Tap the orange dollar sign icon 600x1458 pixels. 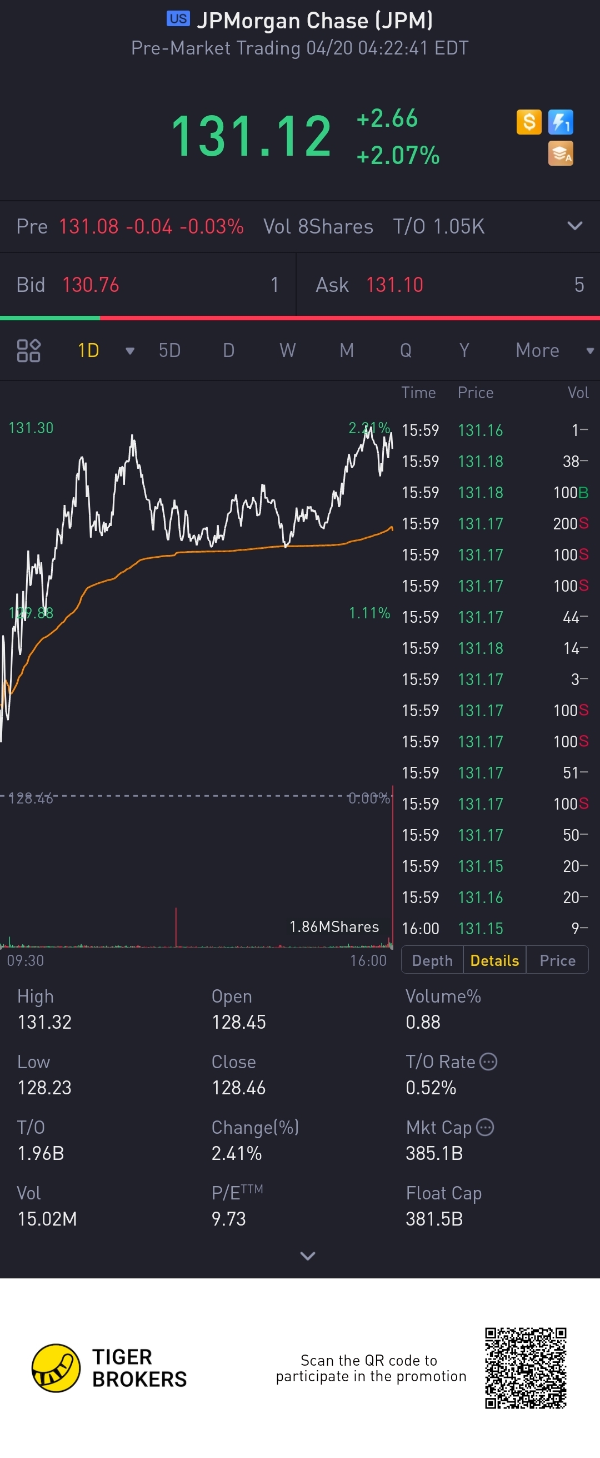pyautogui.click(x=529, y=122)
